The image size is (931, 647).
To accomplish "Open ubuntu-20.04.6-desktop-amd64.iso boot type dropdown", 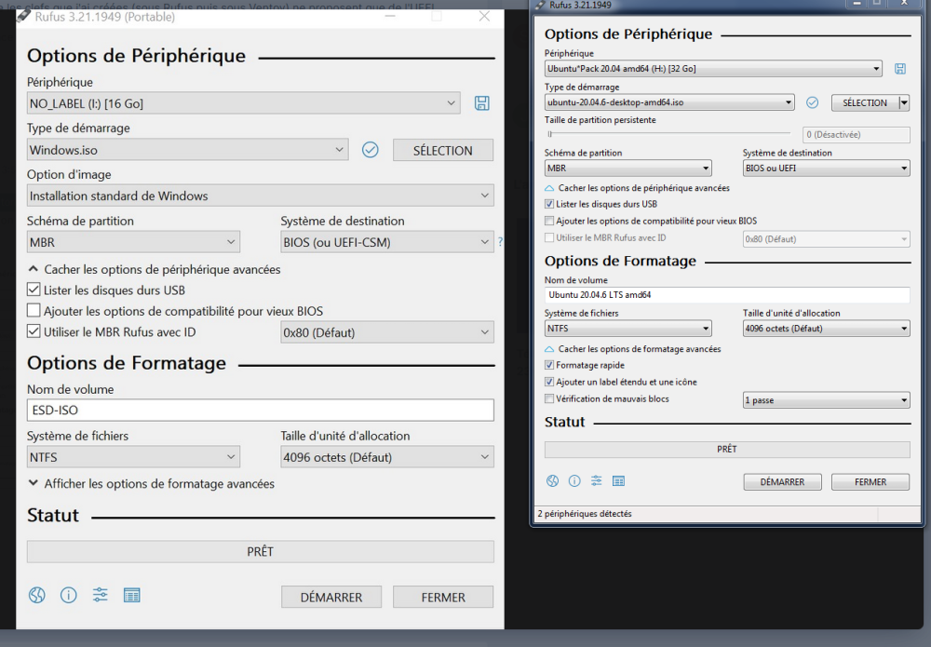I will [669, 102].
